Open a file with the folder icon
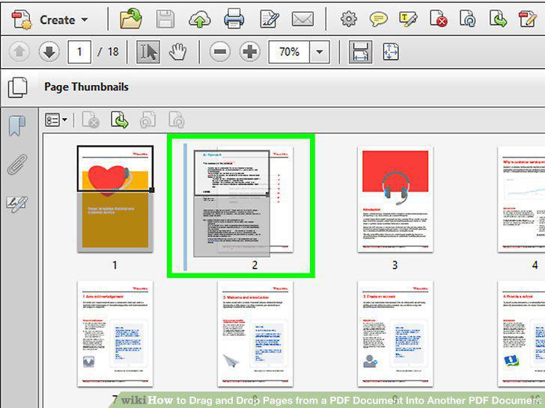Image resolution: width=545 pixels, height=408 pixels. [131, 19]
